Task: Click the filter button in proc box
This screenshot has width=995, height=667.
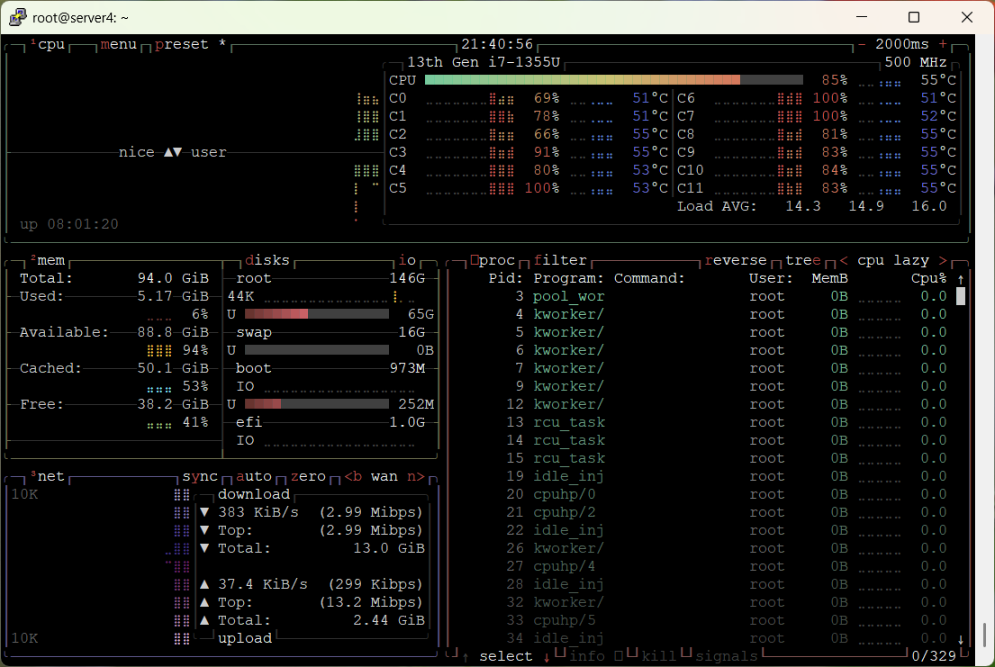Action: pos(560,260)
